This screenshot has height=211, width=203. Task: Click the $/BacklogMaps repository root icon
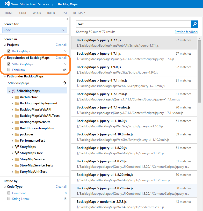point(14,91)
